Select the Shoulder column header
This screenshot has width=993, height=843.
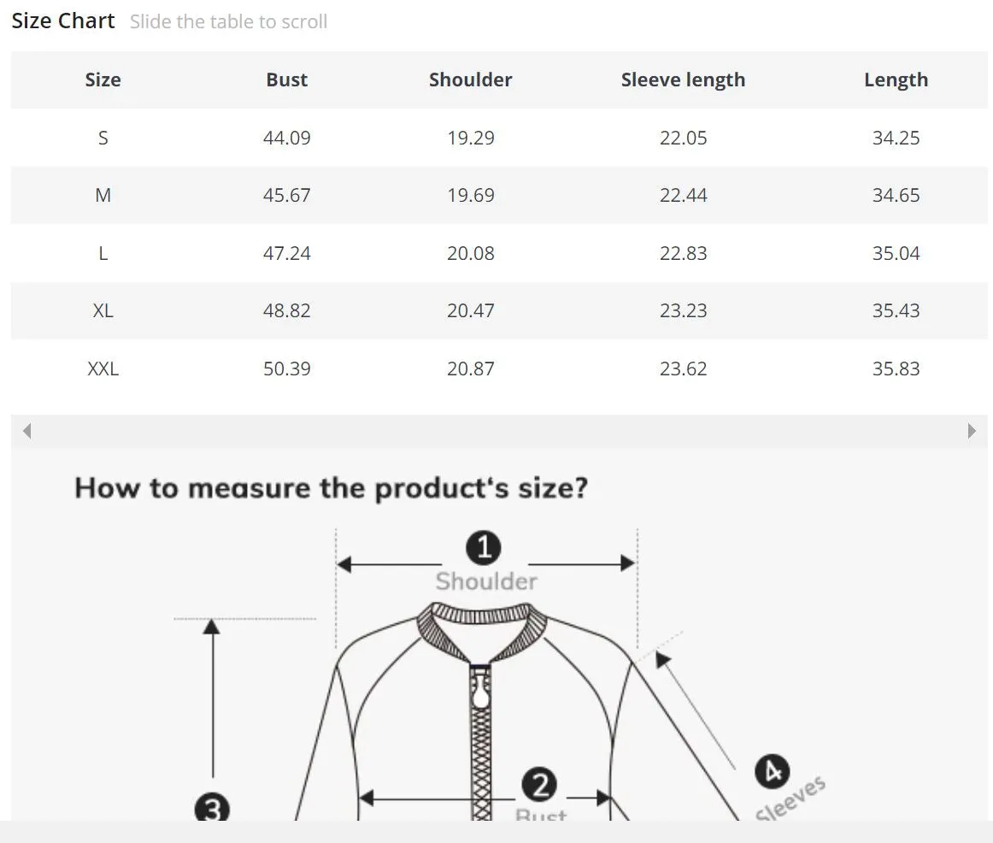coord(471,80)
